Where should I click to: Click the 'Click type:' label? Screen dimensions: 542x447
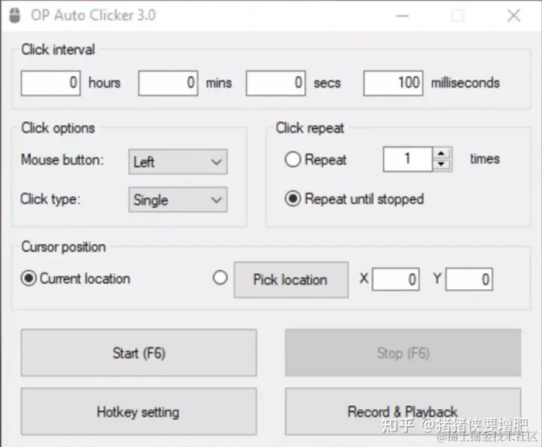(x=50, y=199)
